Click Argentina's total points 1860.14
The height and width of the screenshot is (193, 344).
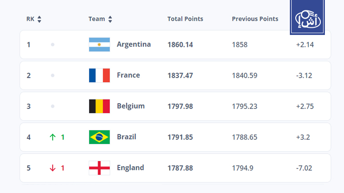[x=180, y=45]
